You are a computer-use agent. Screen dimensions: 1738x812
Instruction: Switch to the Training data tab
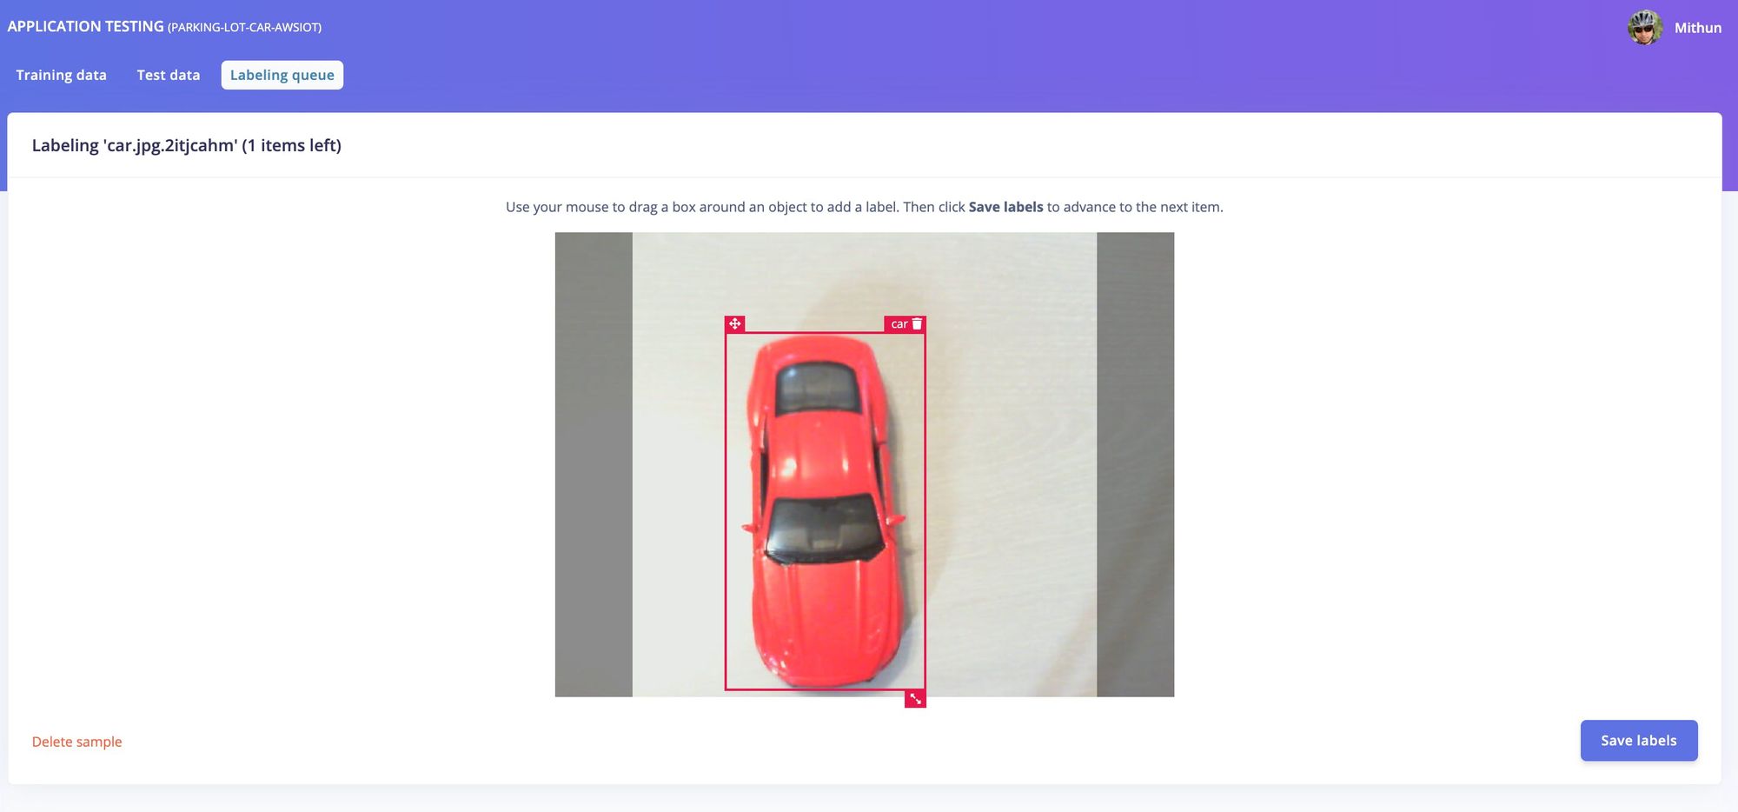(62, 75)
